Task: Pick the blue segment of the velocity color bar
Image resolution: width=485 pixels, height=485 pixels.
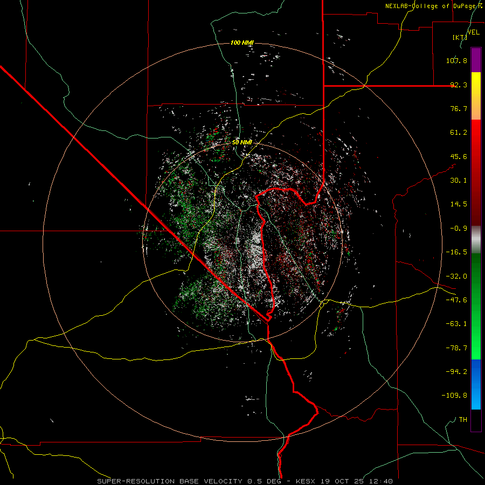Action: [x=476, y=384]
